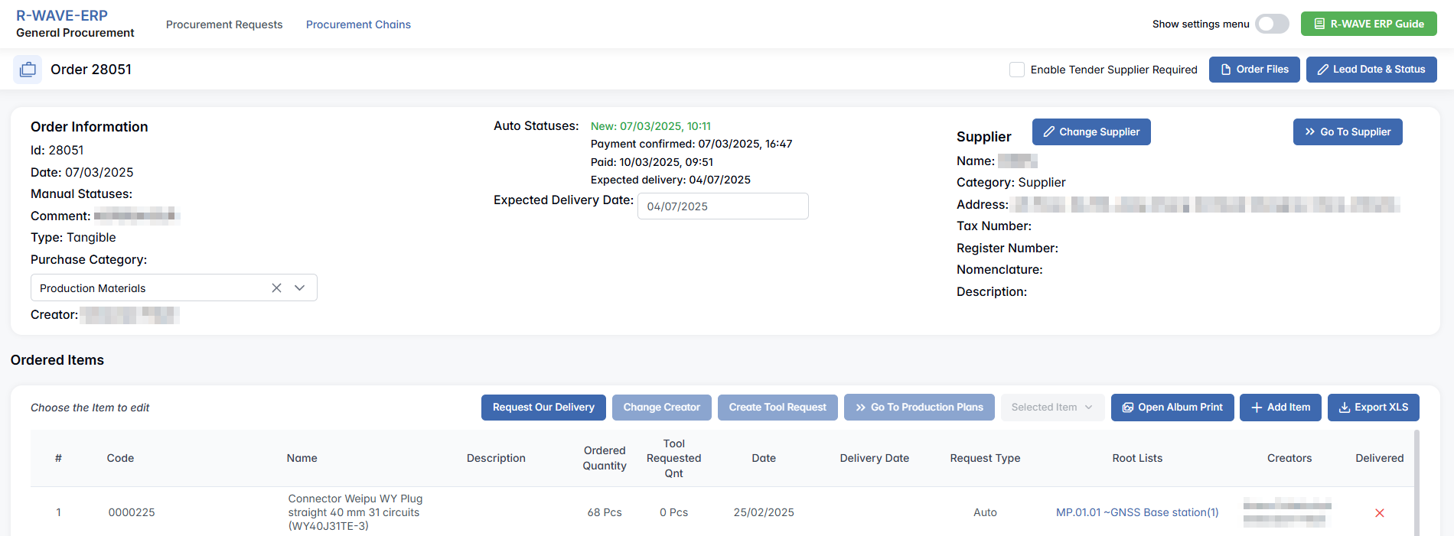
Task: Open the R-WAVE ERP Guide
Action: pos(1368,24)
